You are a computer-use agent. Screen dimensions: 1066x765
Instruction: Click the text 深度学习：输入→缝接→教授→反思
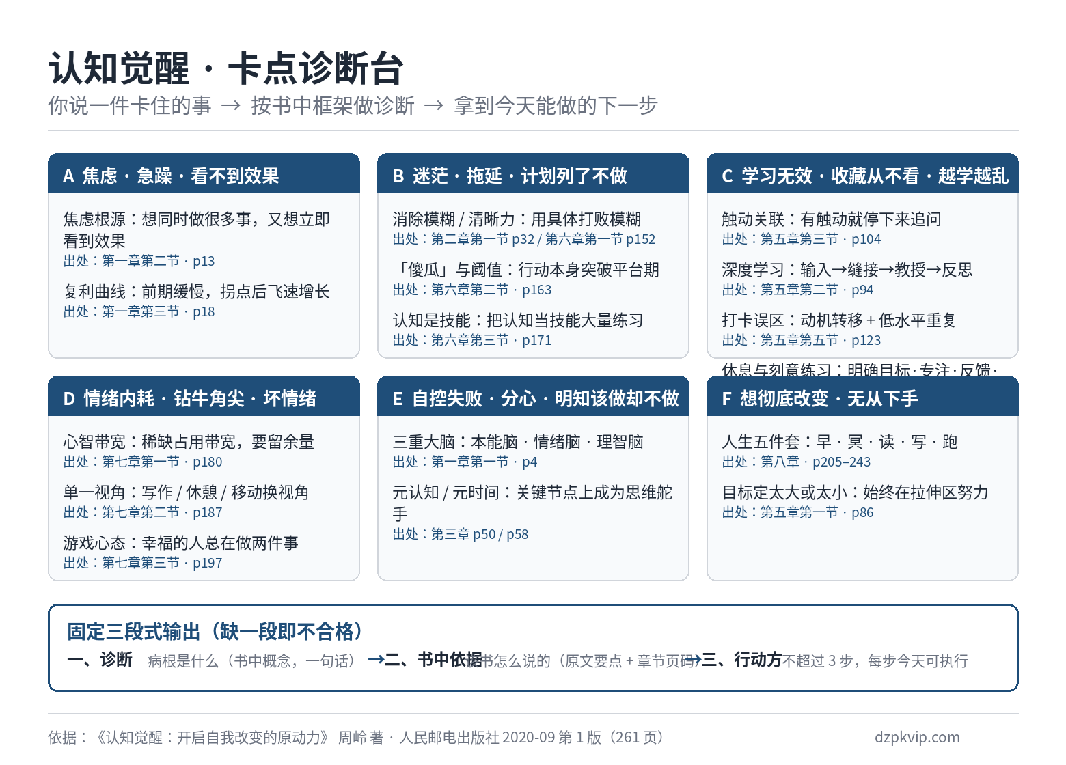click(847, 270)
